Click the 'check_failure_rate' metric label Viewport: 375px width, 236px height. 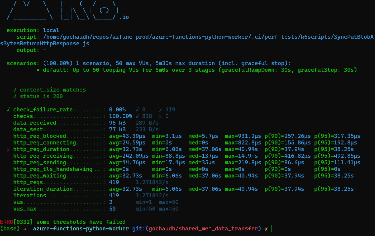(x=43, y=110)
